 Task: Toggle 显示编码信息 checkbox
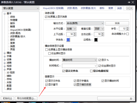(75, 85)
